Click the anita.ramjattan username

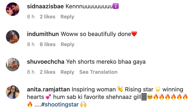(48, 90)
